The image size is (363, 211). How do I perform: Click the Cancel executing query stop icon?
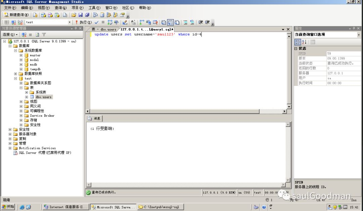pos(103,22)
